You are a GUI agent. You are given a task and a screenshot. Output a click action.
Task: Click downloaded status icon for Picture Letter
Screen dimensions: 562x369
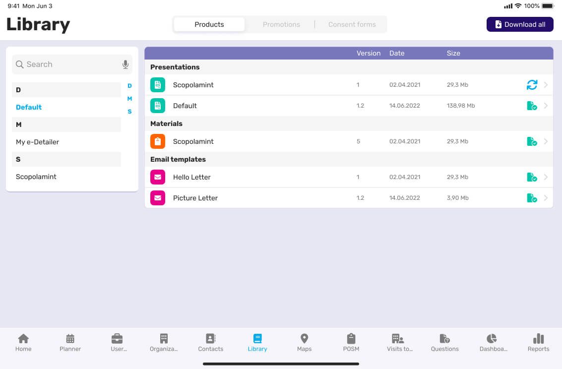pyautogui.click(x=532, y=198)
